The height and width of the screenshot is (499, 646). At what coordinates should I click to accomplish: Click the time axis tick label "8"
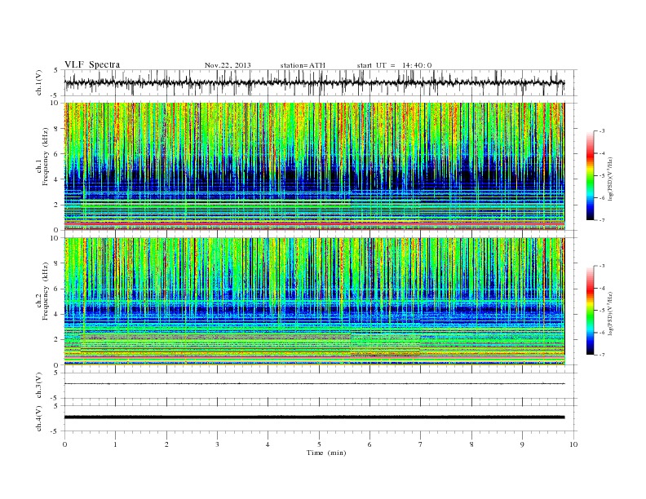pyautogui.click(x=471, y=444)
